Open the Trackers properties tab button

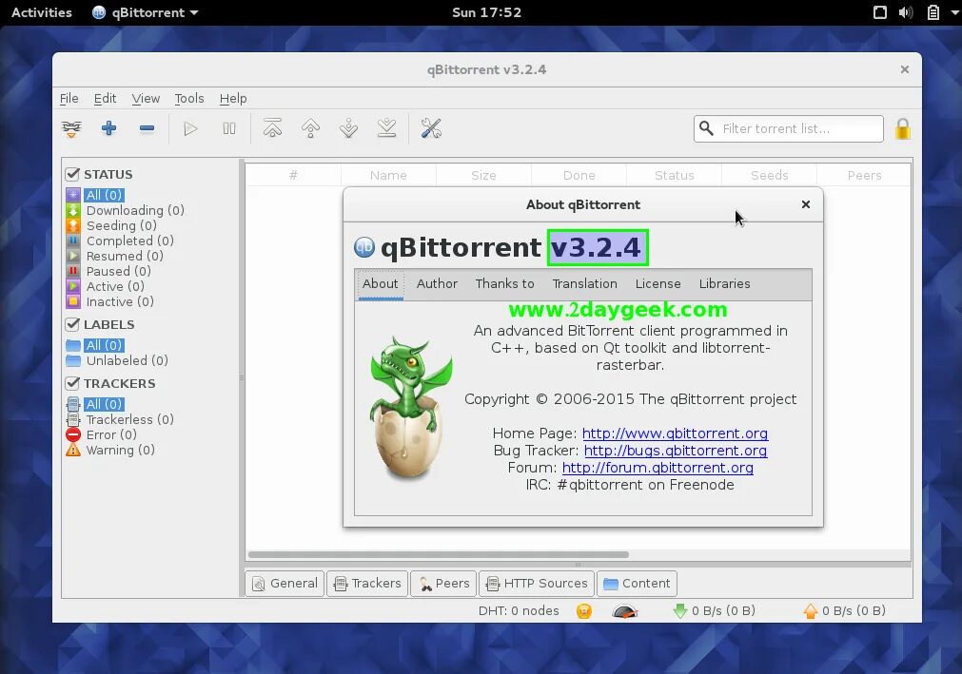(x=367, y=584)
